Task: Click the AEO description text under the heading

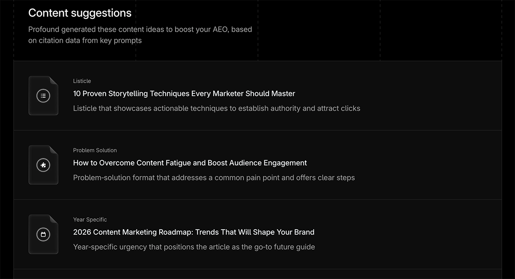Action: [x=140, y=35]
